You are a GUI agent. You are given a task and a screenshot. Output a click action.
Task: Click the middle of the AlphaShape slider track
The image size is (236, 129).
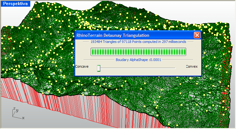(x=137, y=68)
